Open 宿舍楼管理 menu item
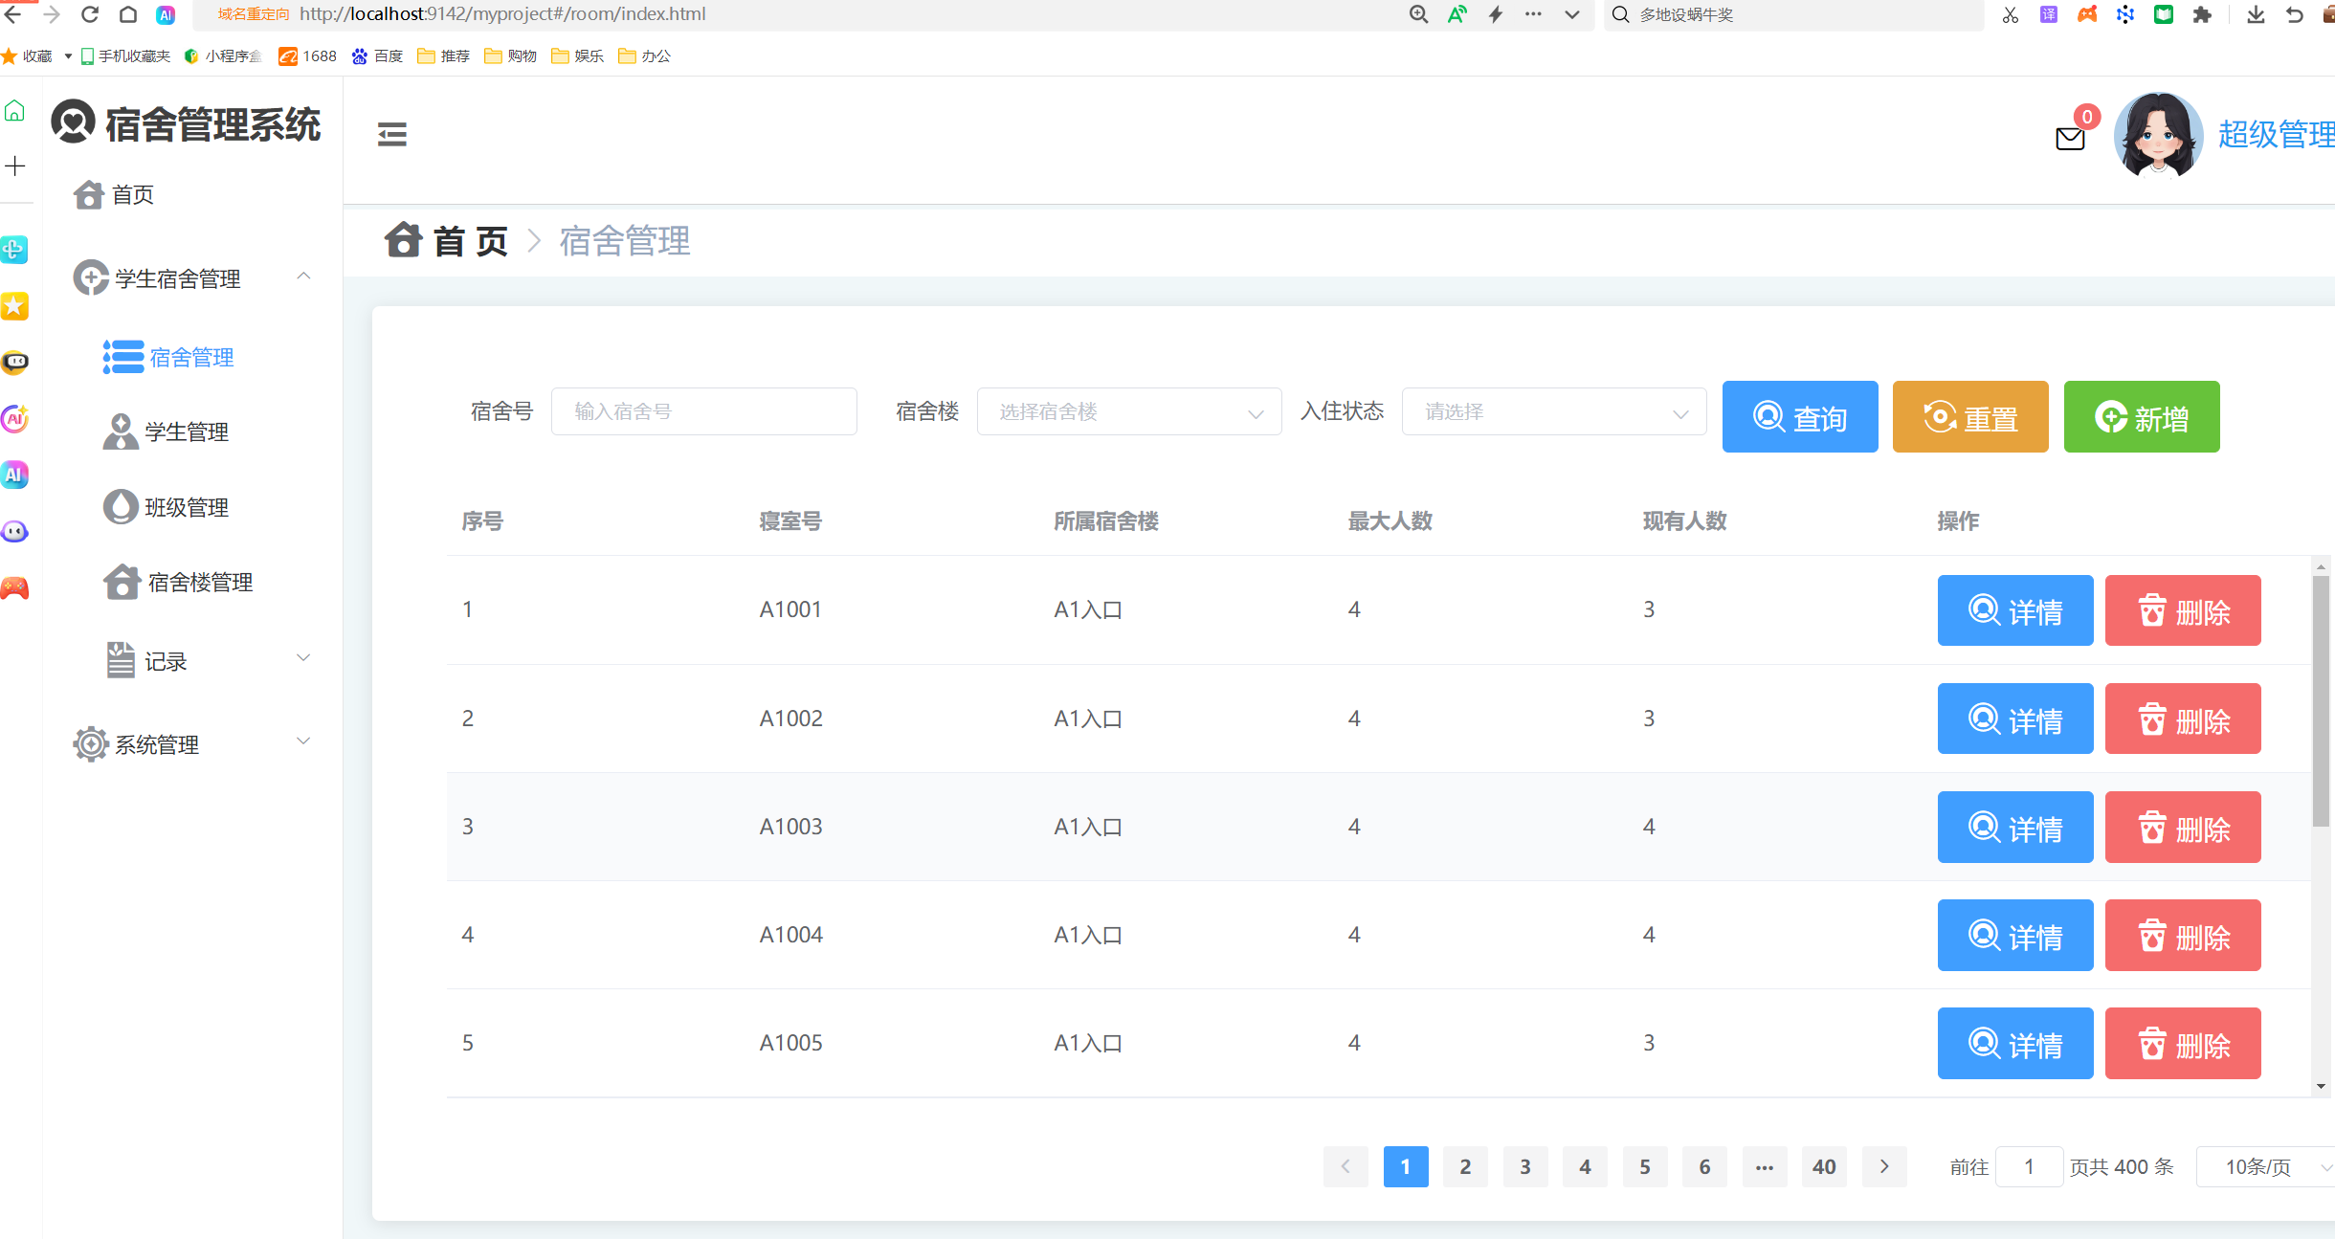The width and height of the screenshot is (2335, 1239). [191, 582]
